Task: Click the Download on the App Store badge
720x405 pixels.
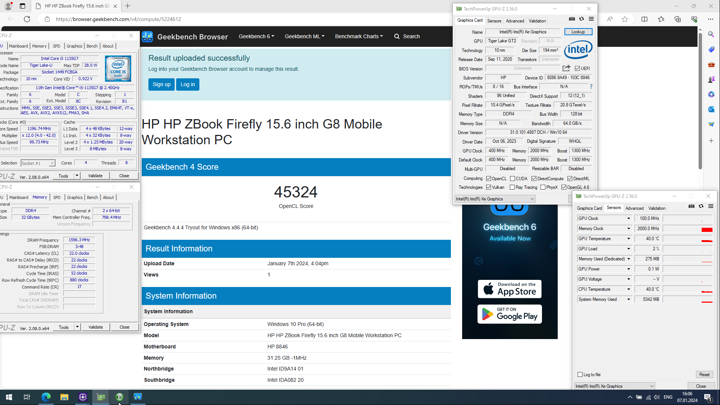Action: click(x=510, y=289)
